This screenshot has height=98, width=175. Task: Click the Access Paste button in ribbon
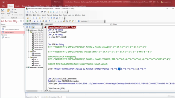coord(8,12)
